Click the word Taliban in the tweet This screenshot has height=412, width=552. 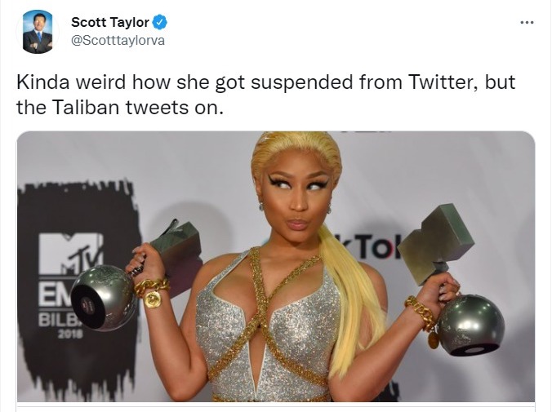coord(86,107)
